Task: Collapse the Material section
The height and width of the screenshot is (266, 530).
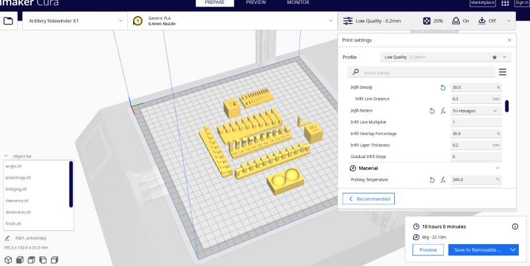Action: [x=498, y=168]
